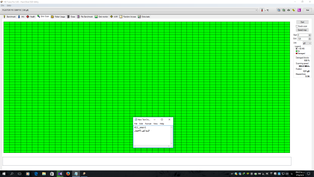Expand the PLEXTOR drive selection dropdown
The width and height of the screenshot is (314, 177).
(256, 10)
